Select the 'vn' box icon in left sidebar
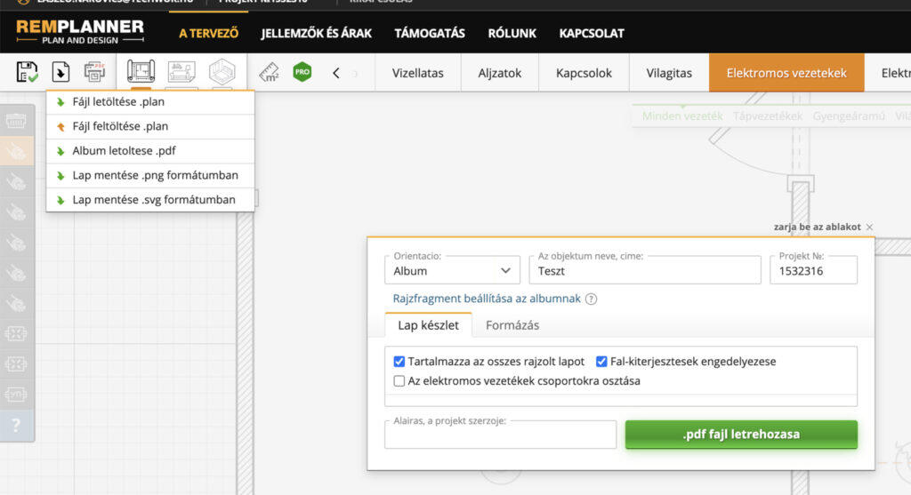 coord(16,395)
